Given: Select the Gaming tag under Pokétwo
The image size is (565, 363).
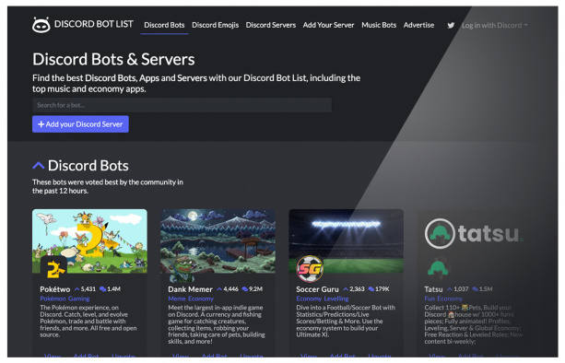Looking at the screenshot, I should (x=79, y=299).
